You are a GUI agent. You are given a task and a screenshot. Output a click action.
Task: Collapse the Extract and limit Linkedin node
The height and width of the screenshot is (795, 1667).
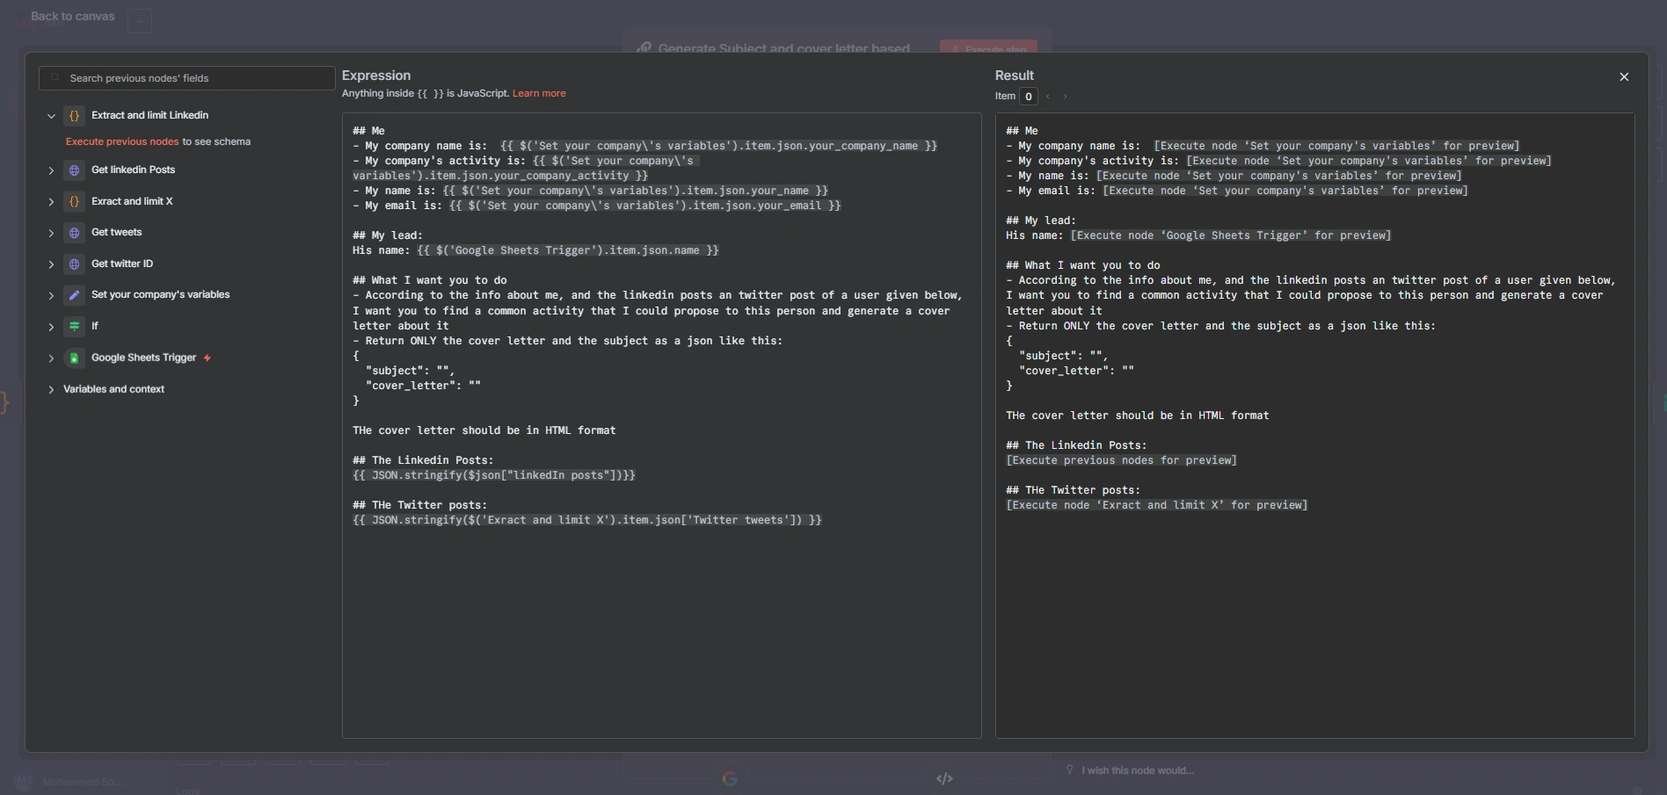tap(51, 116)
